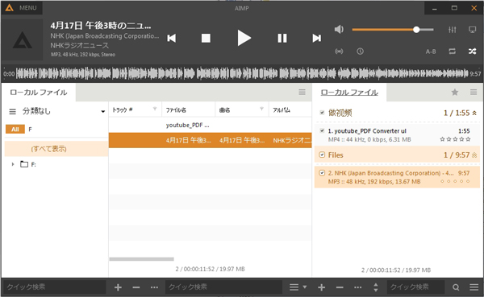Pause the current track
This screenshot has width=484, height=297.
click(x=282, y=38)
